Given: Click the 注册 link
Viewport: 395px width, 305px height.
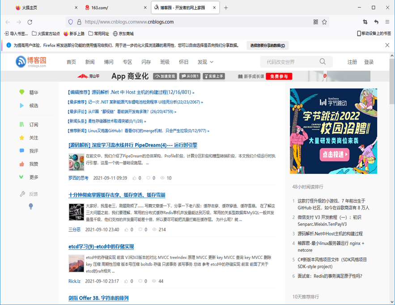Looking at the screenshot, I should pos(352,62).
